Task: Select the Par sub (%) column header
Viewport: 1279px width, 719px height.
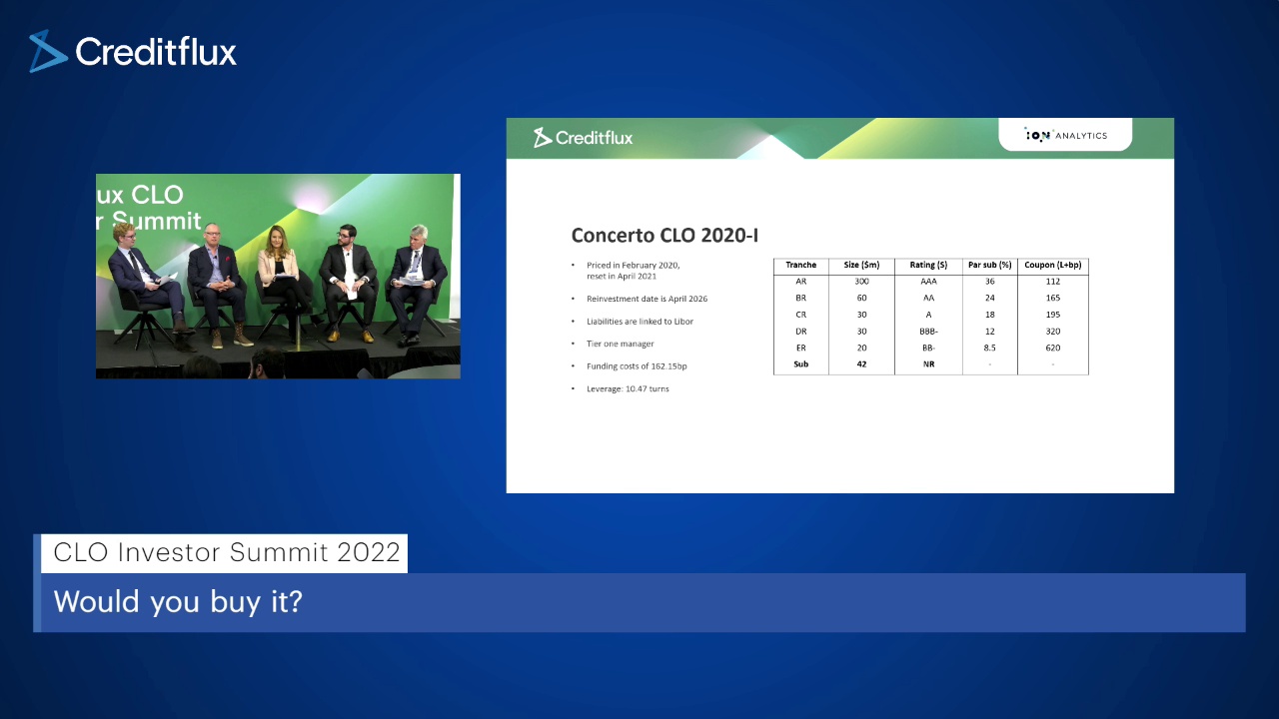Action: [x=990, y=266]
